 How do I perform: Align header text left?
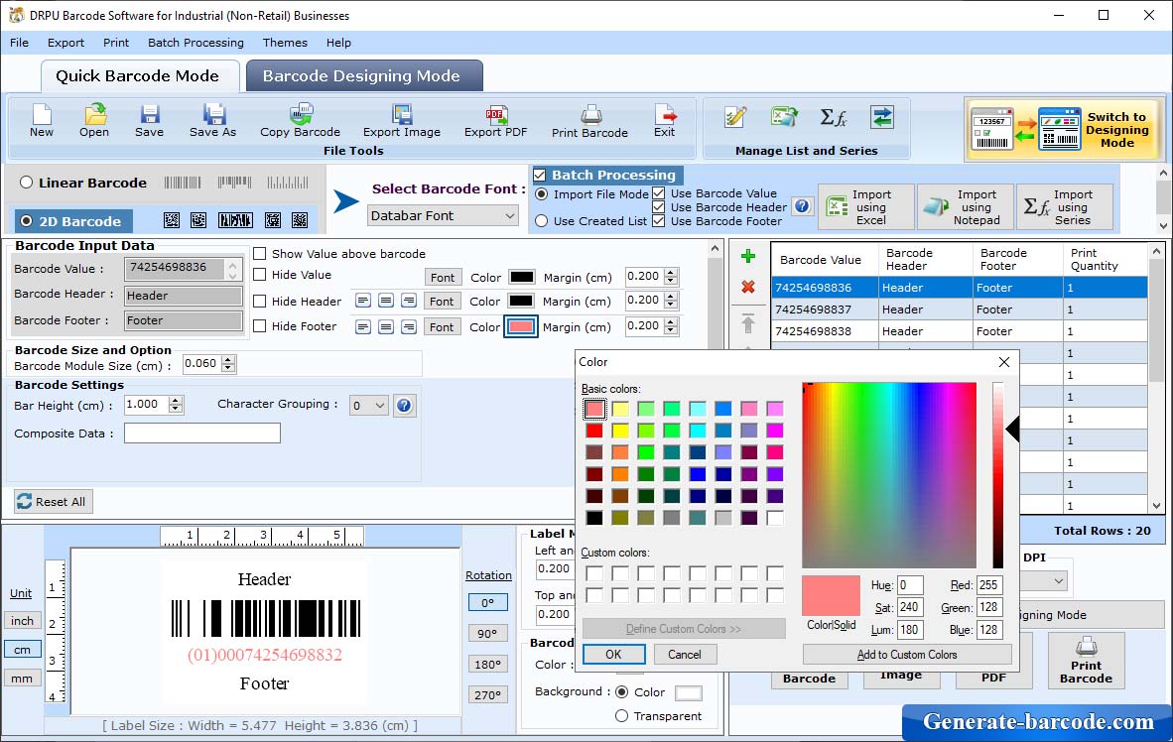point(363,301)
